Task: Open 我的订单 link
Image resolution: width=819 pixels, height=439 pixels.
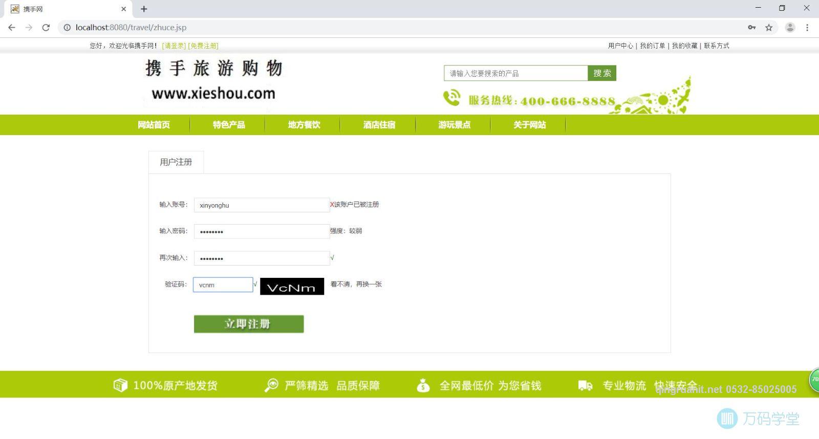Action: click(x=652, y=46)
